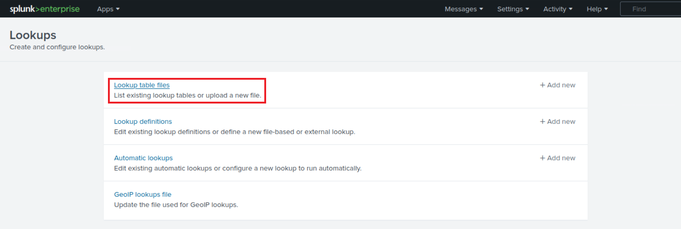The width and height of the screenshot is (681, 229).
Task: Click the Settings caret arrow
Action: click(x=527, y=9)
